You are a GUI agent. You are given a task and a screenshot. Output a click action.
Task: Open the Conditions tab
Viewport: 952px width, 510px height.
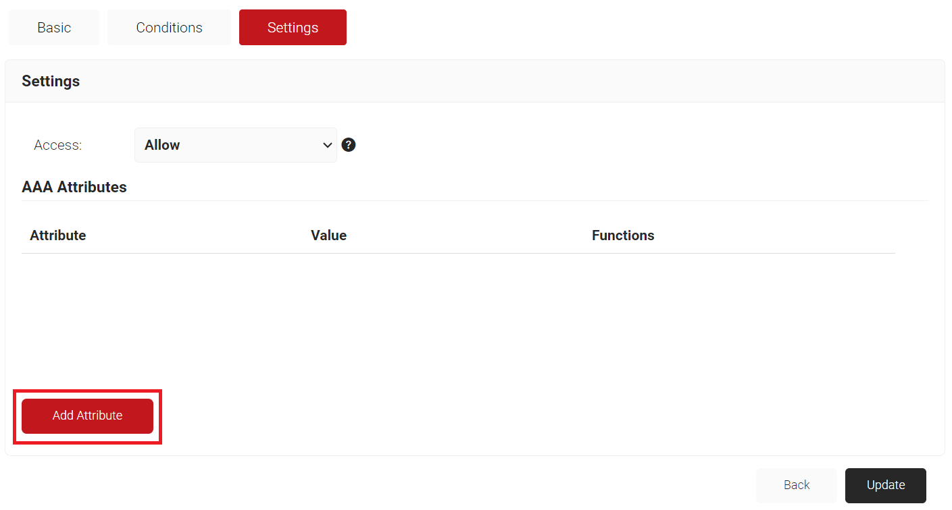[x=169, y=28]
